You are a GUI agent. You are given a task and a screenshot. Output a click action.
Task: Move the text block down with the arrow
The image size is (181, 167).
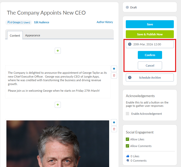coord(114,69)
